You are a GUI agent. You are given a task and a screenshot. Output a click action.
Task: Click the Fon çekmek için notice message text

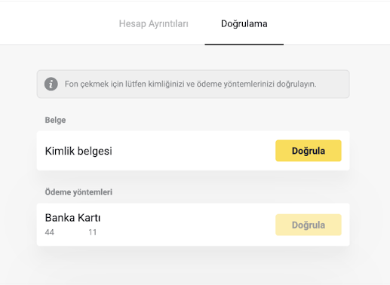pyautogui.click(x=190, y=84)
